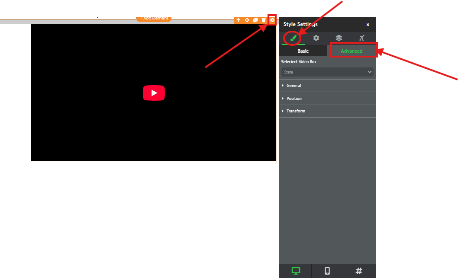458x278 pixels.
Task: Expand the General section
Action: (x=327, y=86)
